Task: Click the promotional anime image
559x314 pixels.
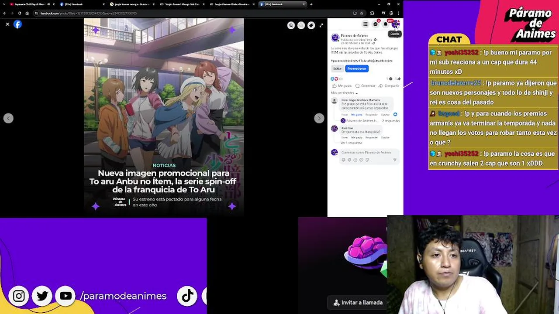Action: coord(164,117)
